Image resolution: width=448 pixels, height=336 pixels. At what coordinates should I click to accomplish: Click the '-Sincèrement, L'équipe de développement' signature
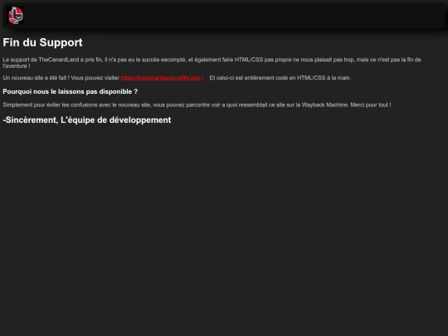click(87, 120)
